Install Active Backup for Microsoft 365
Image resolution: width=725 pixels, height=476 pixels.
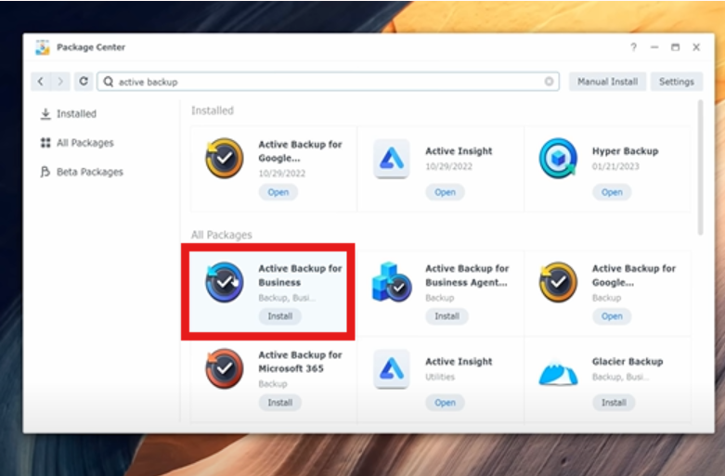(280, 403)
